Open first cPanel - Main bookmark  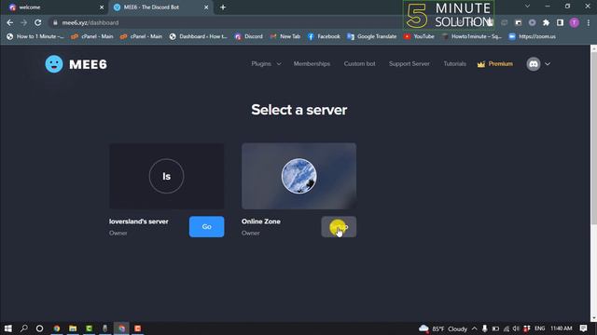pyautogui.click(x=92, y=36)
